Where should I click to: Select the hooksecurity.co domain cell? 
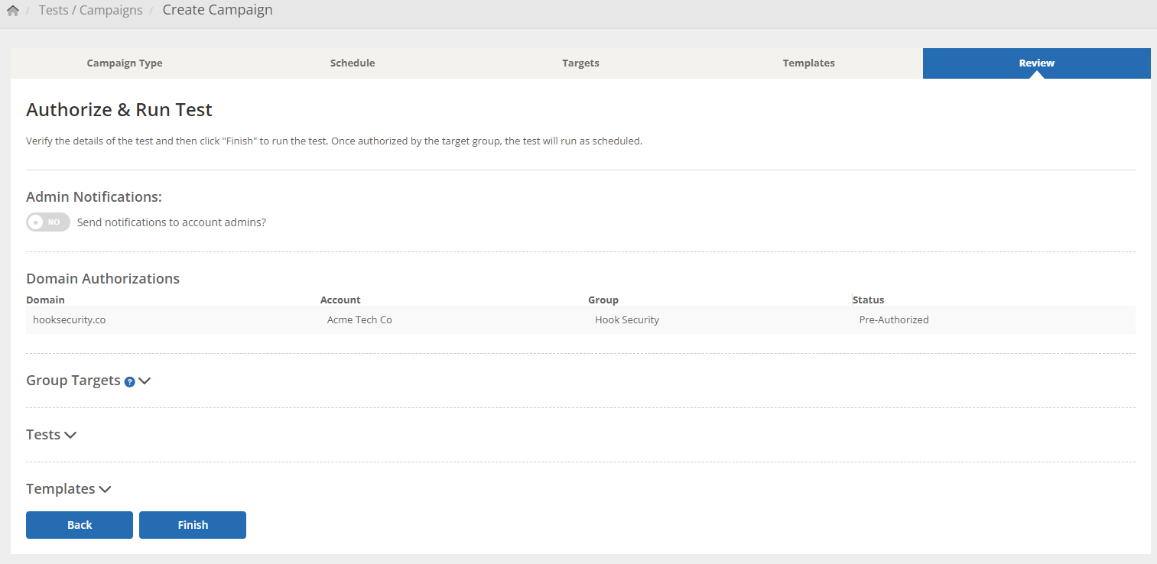tap(69, 320)
